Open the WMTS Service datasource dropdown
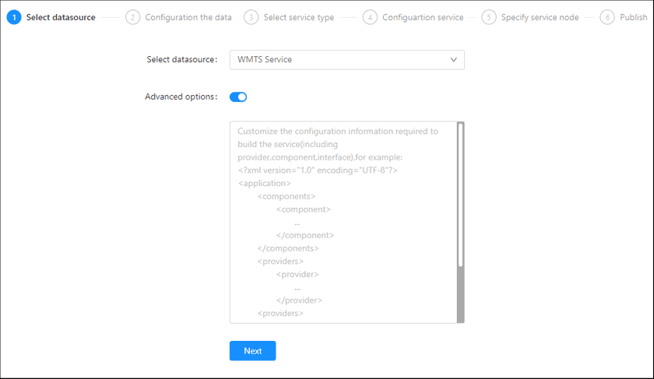Viewport: 654px width, 379px height. [x=346, y=60]
